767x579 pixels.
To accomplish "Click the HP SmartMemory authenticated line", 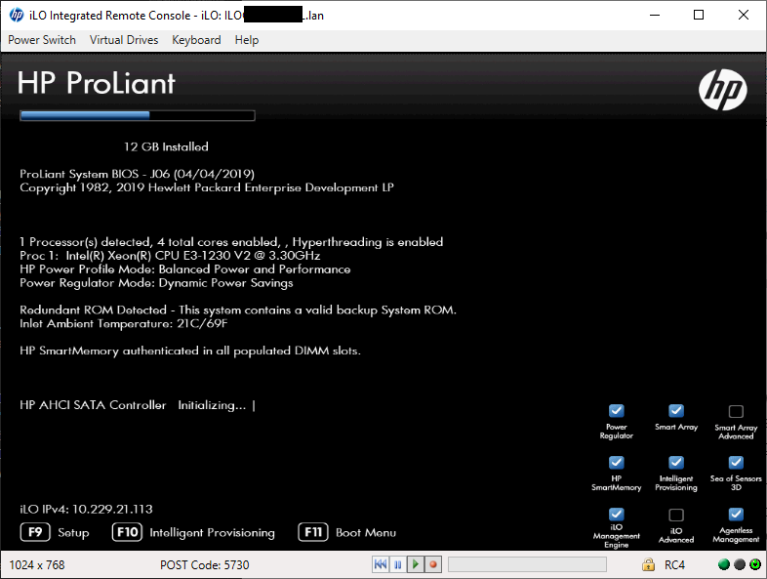I will (x=189, y=351).
